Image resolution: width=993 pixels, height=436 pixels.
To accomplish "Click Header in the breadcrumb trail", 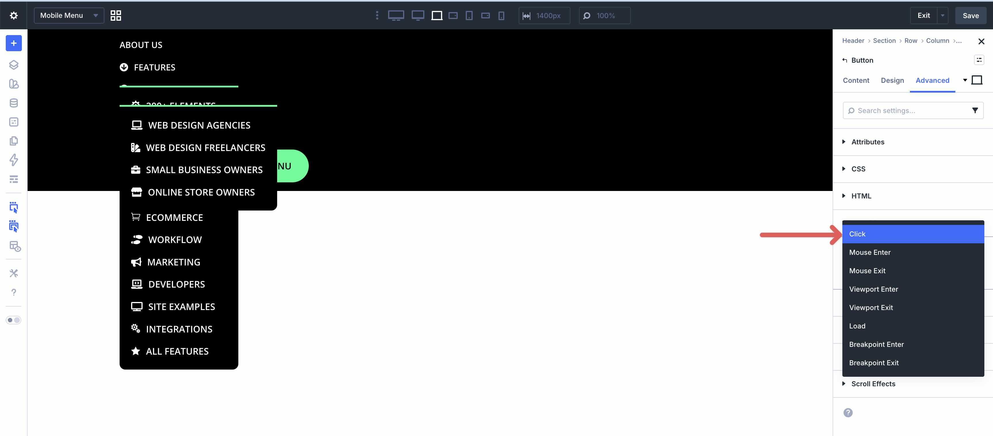I will coord(852,41).
